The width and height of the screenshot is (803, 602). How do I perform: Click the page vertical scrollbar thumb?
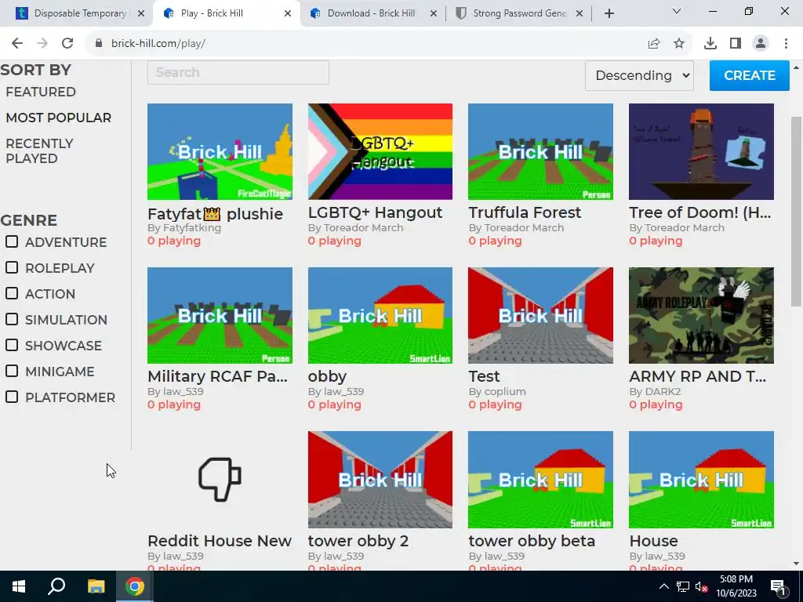[796, 212]
